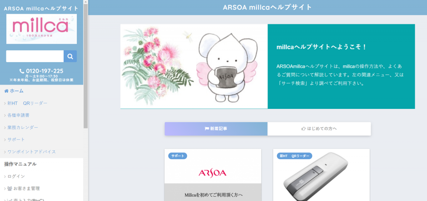Viewport: 427px width, 201px height.
Task: Click the flag icon on 新着記事 tab
Action: coord(207,128)
